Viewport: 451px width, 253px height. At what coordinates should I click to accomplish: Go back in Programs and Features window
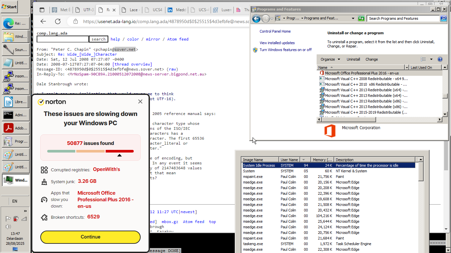257,19
